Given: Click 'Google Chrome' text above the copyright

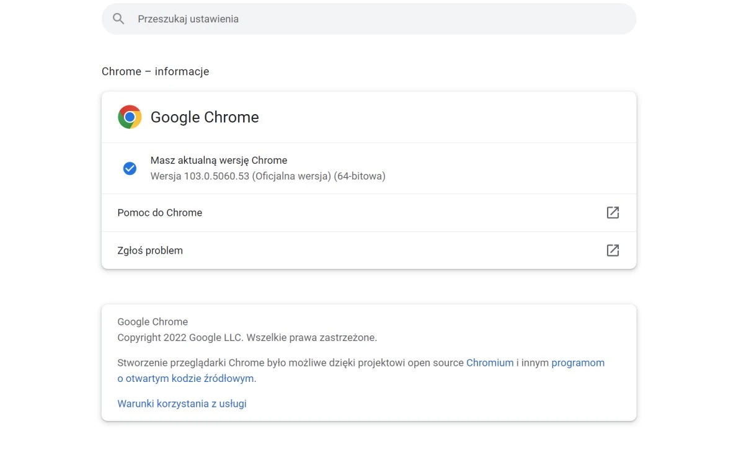Looking at the screenshot, I should 153,322.
